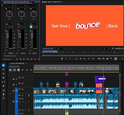Toggle the V1 track lock
This screenshot has height=115, width=124.
coord(13,91)
